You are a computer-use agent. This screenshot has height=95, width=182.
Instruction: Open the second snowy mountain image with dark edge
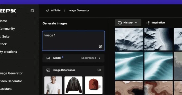point(158,39)
